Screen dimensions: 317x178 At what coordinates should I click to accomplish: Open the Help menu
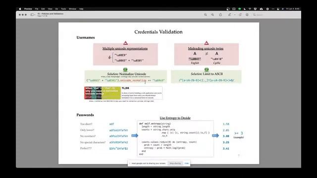pos(81,9)
